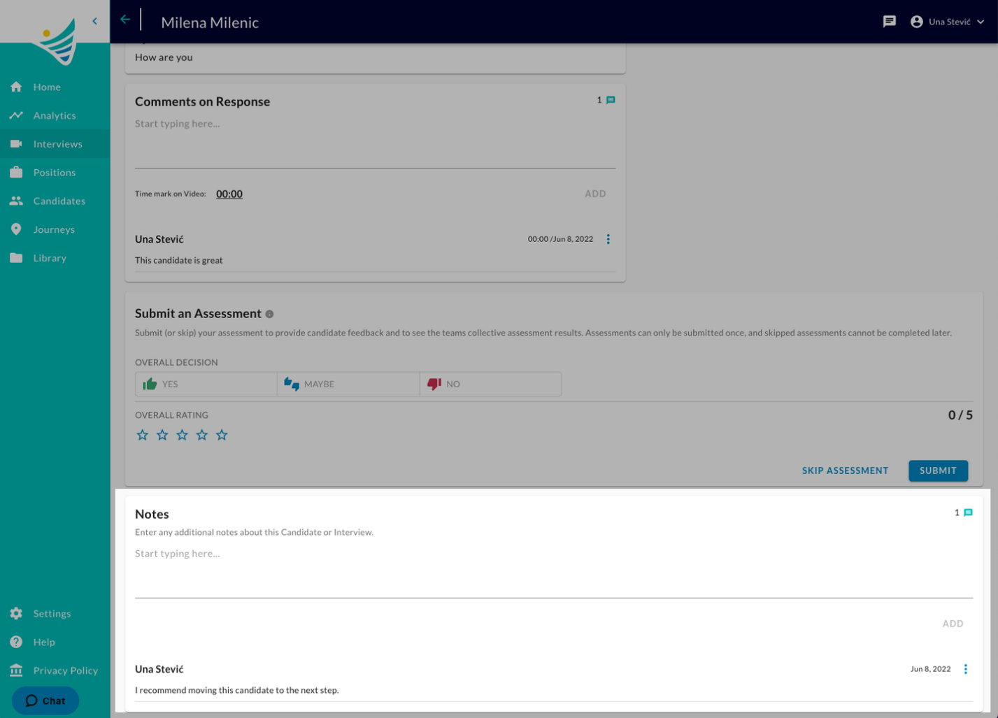The height and width of the screenshot is (718, 998).
Task: Collapse the sidebar with the chevron arrow
Action: pyautogui.click(x=95, y=21)
